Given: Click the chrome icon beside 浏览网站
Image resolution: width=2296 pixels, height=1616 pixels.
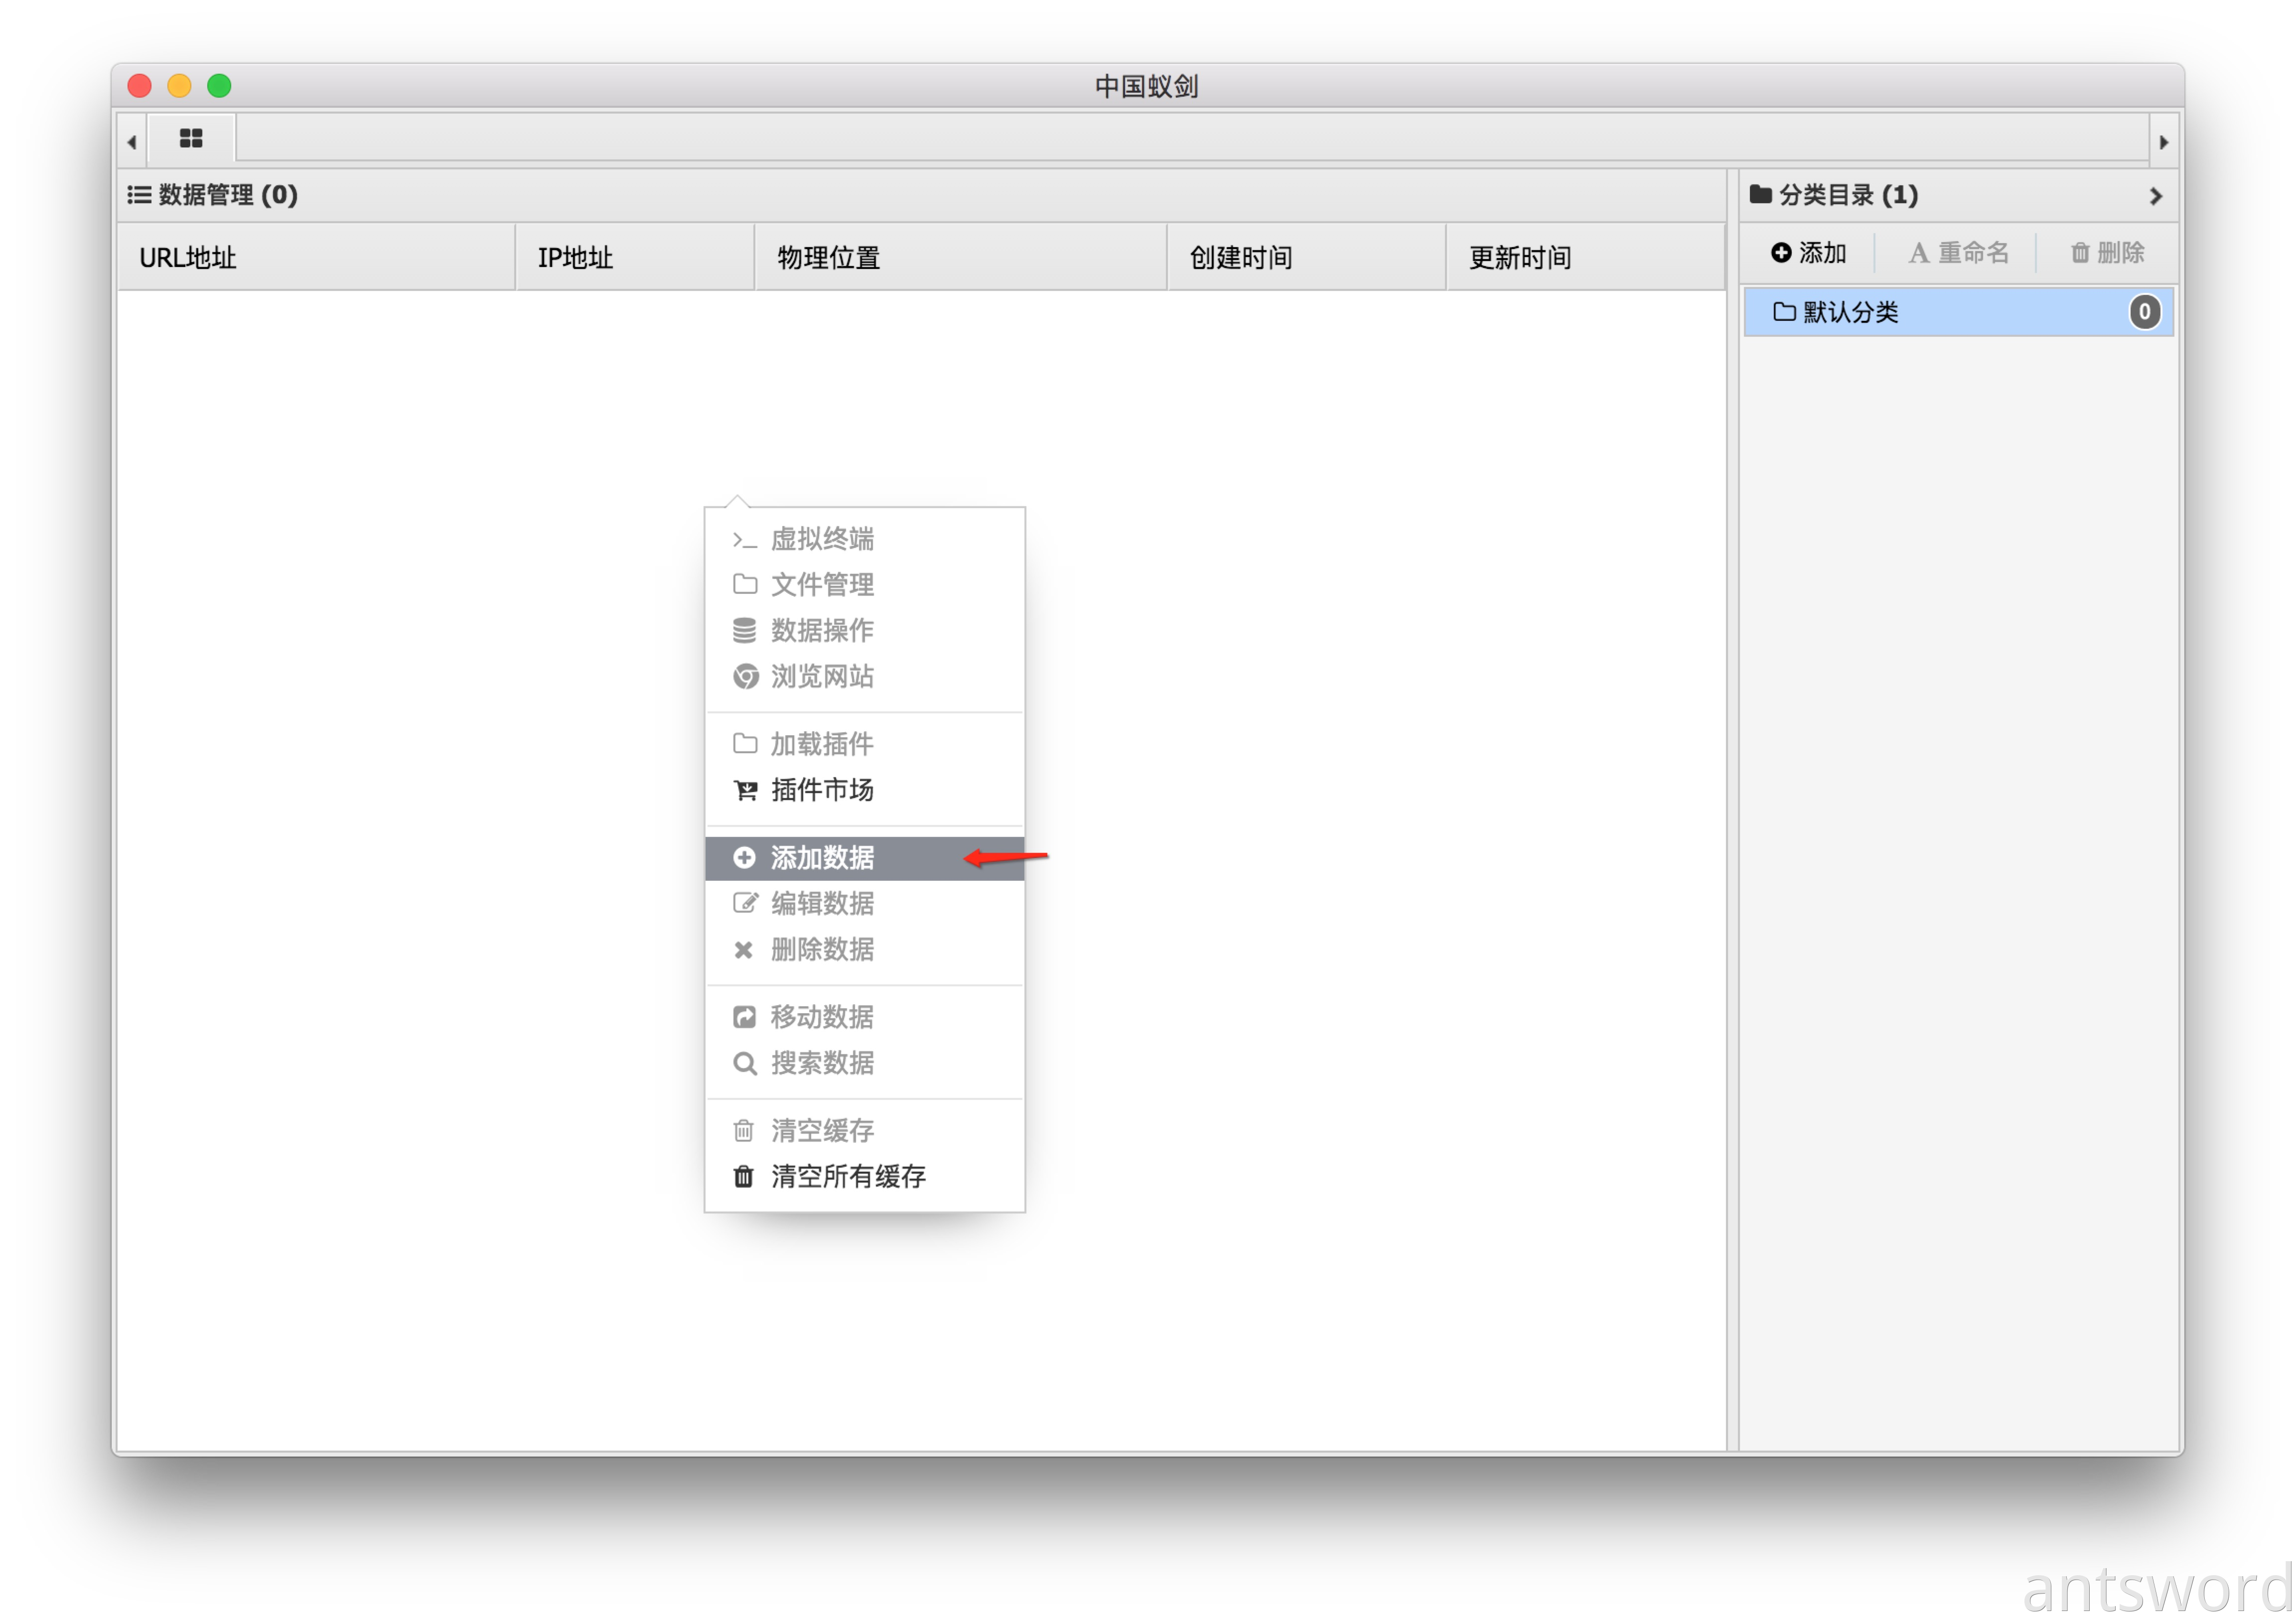Looking at the screenshot, I should click(745, 676).
